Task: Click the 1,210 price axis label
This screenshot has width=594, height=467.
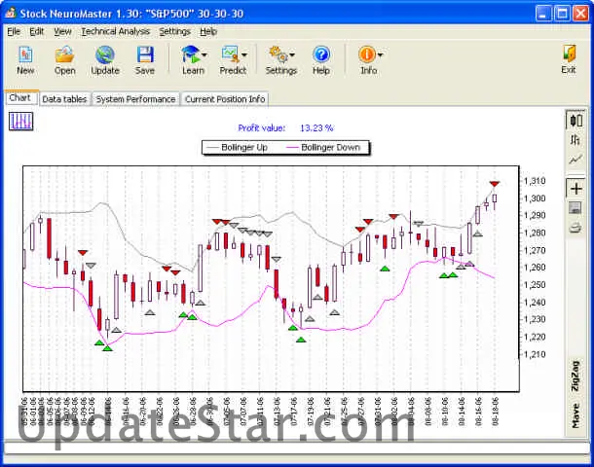Action: (535, 354)
